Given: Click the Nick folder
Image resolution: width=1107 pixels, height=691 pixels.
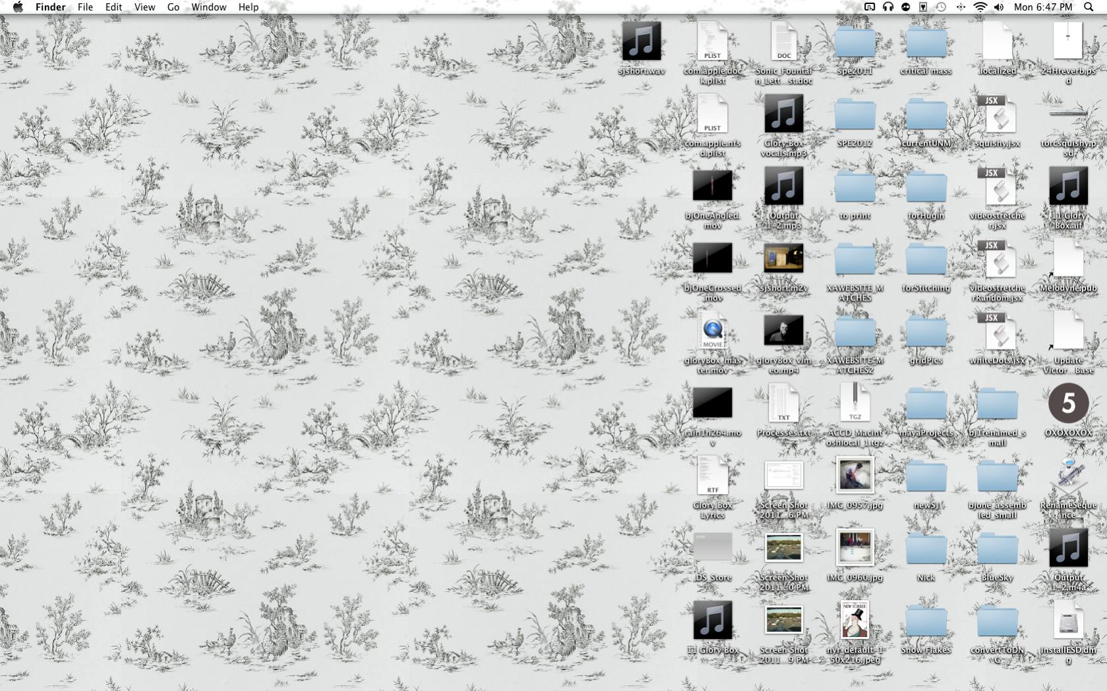Looking at the screenshot, I should (926, 550).
